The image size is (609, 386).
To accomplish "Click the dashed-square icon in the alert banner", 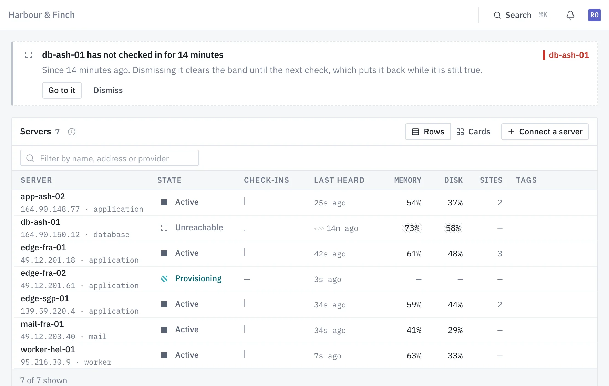I will tap(29, 55).
